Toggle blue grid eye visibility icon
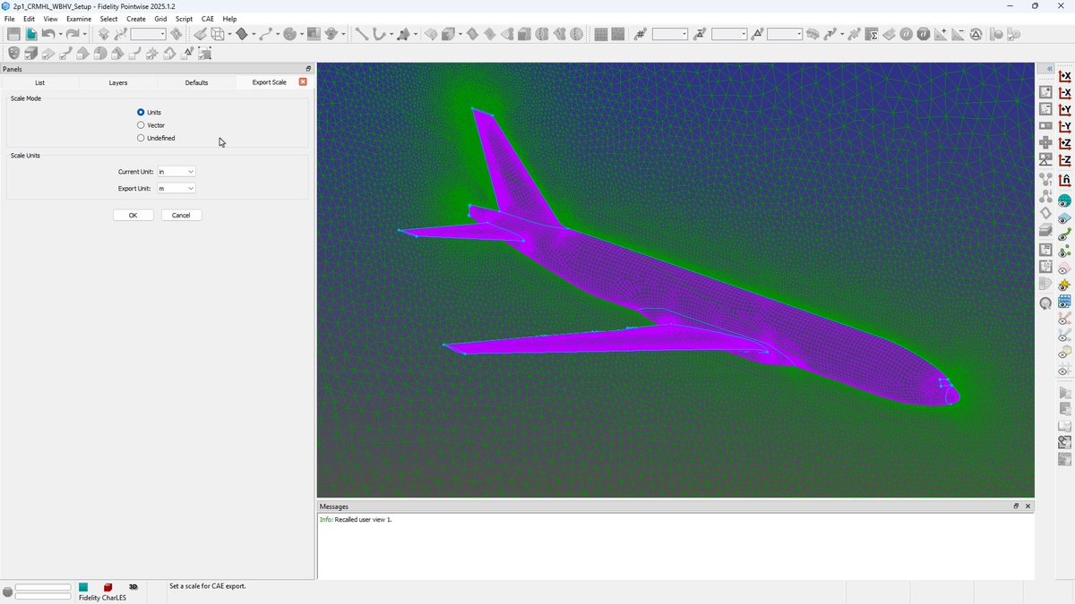Viewport: 1075px width, 604px height. [x=1064, y=303]
